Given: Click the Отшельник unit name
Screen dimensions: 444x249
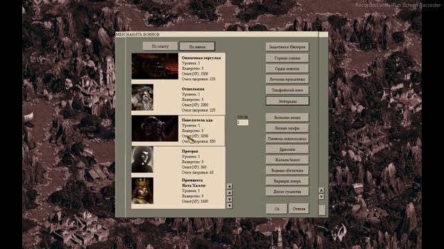Looking at the screenshot, I should coord(193,89).
